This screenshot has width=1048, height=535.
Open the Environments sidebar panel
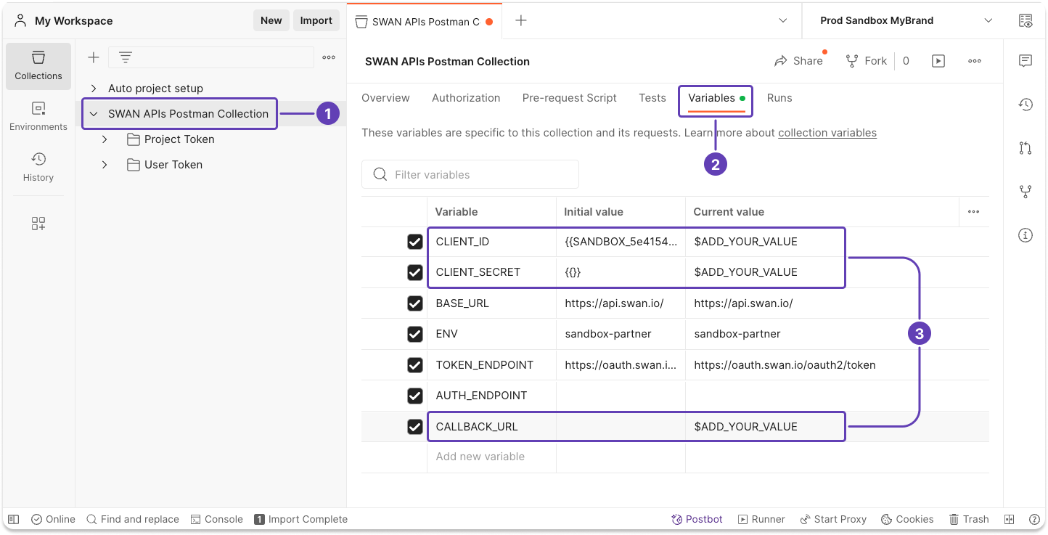(38, 116)
